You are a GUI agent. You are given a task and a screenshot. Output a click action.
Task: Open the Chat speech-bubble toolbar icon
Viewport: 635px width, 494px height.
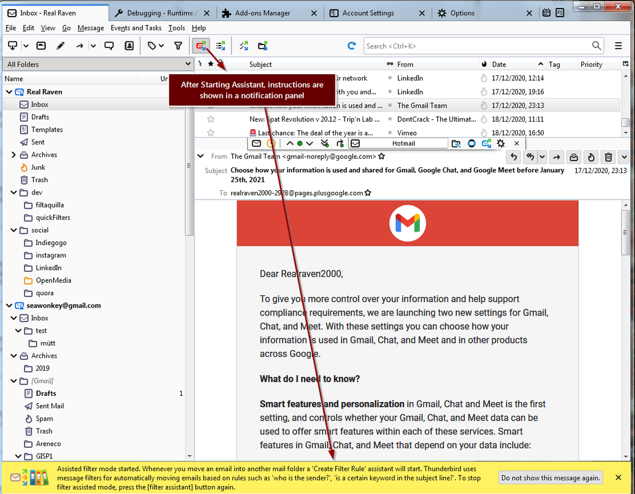point(109,46)
